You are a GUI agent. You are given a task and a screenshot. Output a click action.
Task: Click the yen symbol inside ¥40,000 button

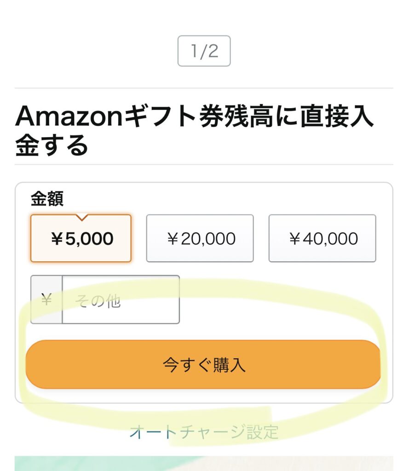pos(295,239)
